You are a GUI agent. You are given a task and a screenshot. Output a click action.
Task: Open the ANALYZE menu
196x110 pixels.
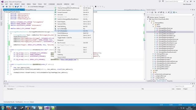pos(59,4)
